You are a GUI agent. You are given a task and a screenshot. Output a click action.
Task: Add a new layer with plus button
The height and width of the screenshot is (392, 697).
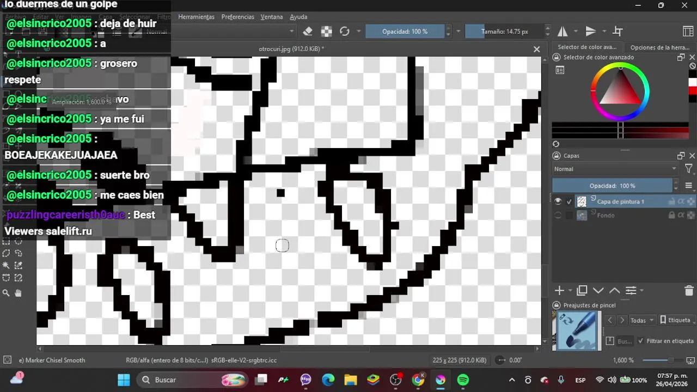tap(559, 290)
